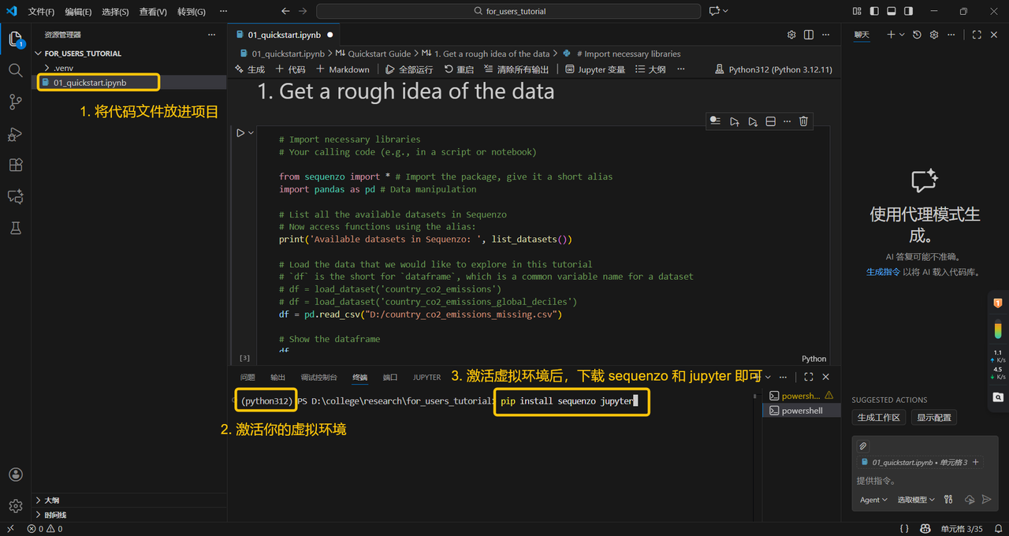Toggle the secondary sidebar layout button

pyautogui.click(x=909, y=12)
